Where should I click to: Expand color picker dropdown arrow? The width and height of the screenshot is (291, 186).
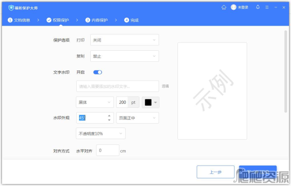tap(156, 102)
